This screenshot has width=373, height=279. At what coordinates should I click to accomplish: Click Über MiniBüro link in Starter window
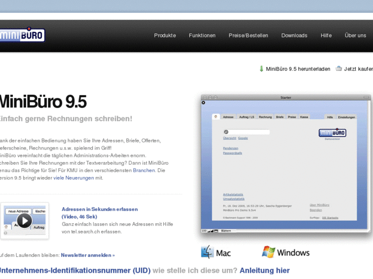point(320,205)
